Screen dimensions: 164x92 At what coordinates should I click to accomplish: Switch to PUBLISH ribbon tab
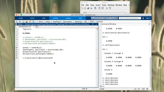pyautogui.click(x=68, y=18)
